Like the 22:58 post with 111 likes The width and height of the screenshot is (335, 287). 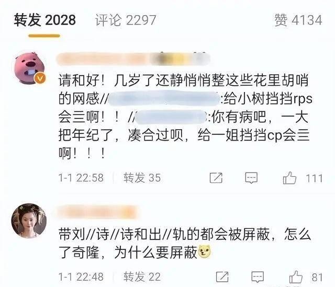point(289,178)
